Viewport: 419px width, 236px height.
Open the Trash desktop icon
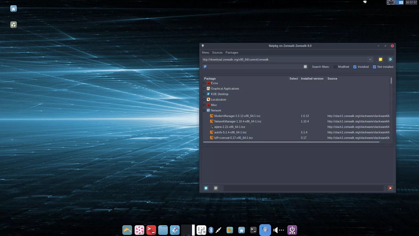(x=13, y=25)
